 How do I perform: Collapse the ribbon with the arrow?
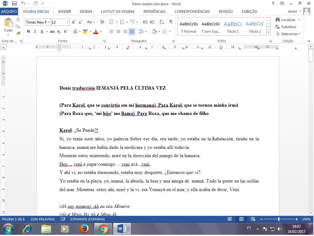[x=309, y=41]
